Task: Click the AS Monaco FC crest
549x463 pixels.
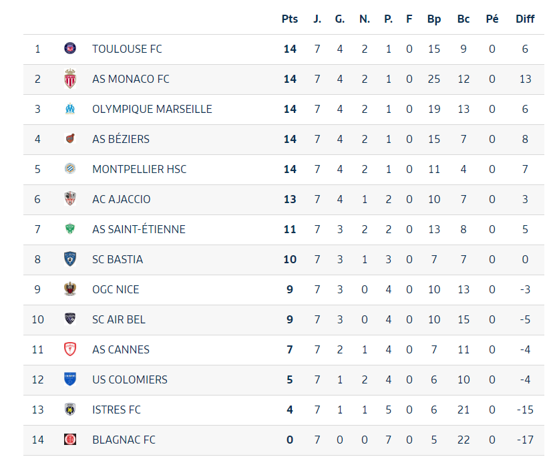Action: pyautogui.click(x=70, y=79)
